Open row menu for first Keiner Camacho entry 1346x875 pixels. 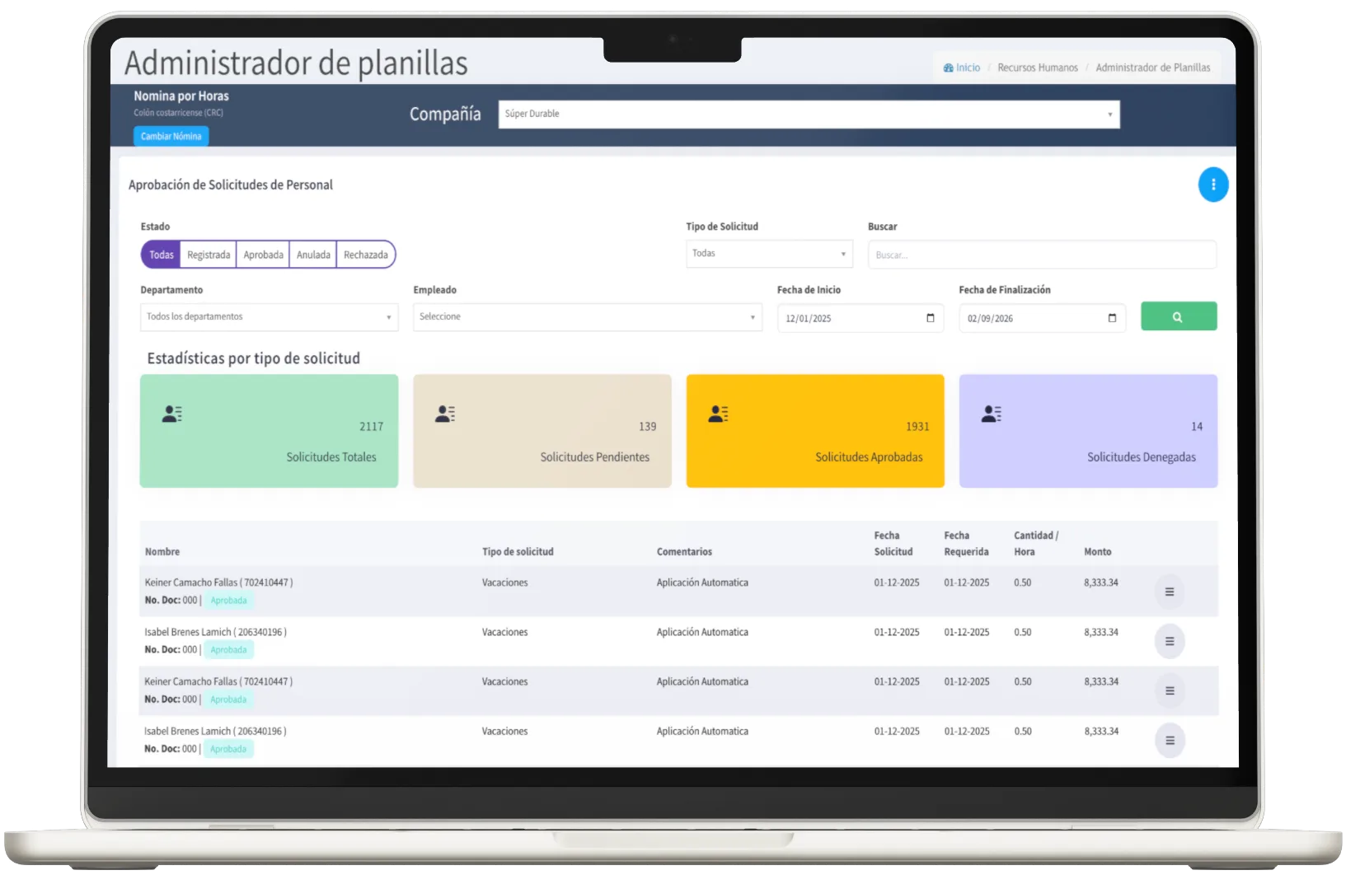coord(1169,592)
